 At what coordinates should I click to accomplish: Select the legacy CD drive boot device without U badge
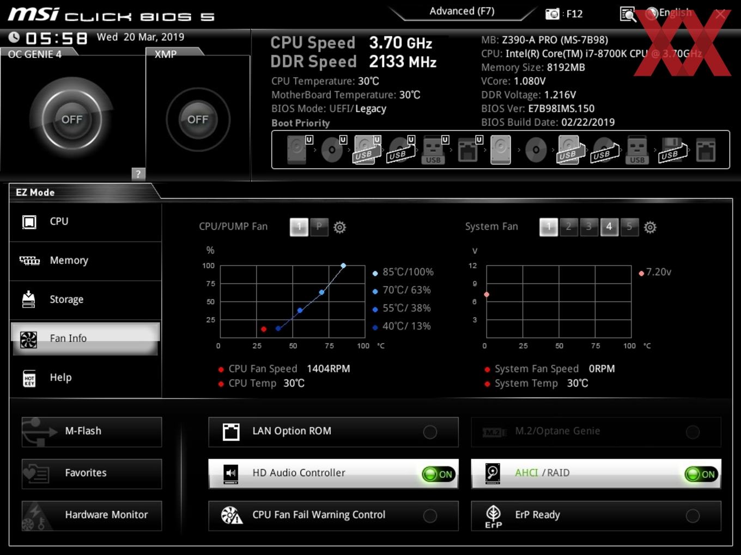[x=536, y=150]
